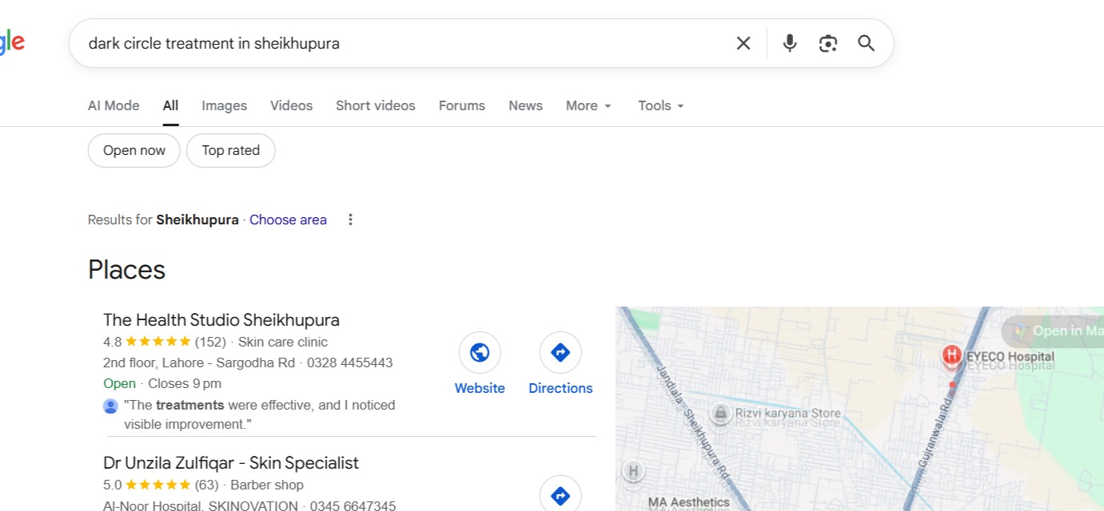
Task: Start voice search with the microphone icon
Action: (790, 43)
